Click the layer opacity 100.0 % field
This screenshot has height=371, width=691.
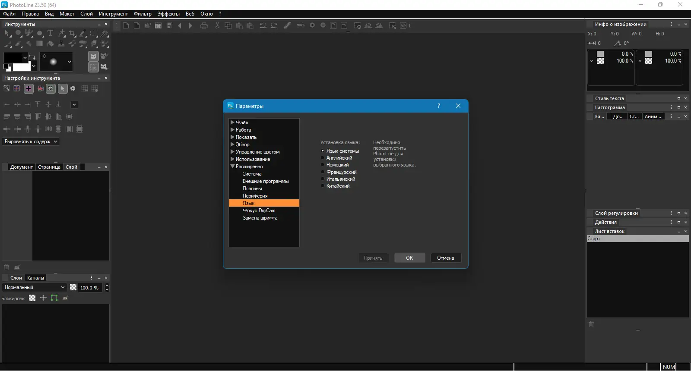coord(89,287)
